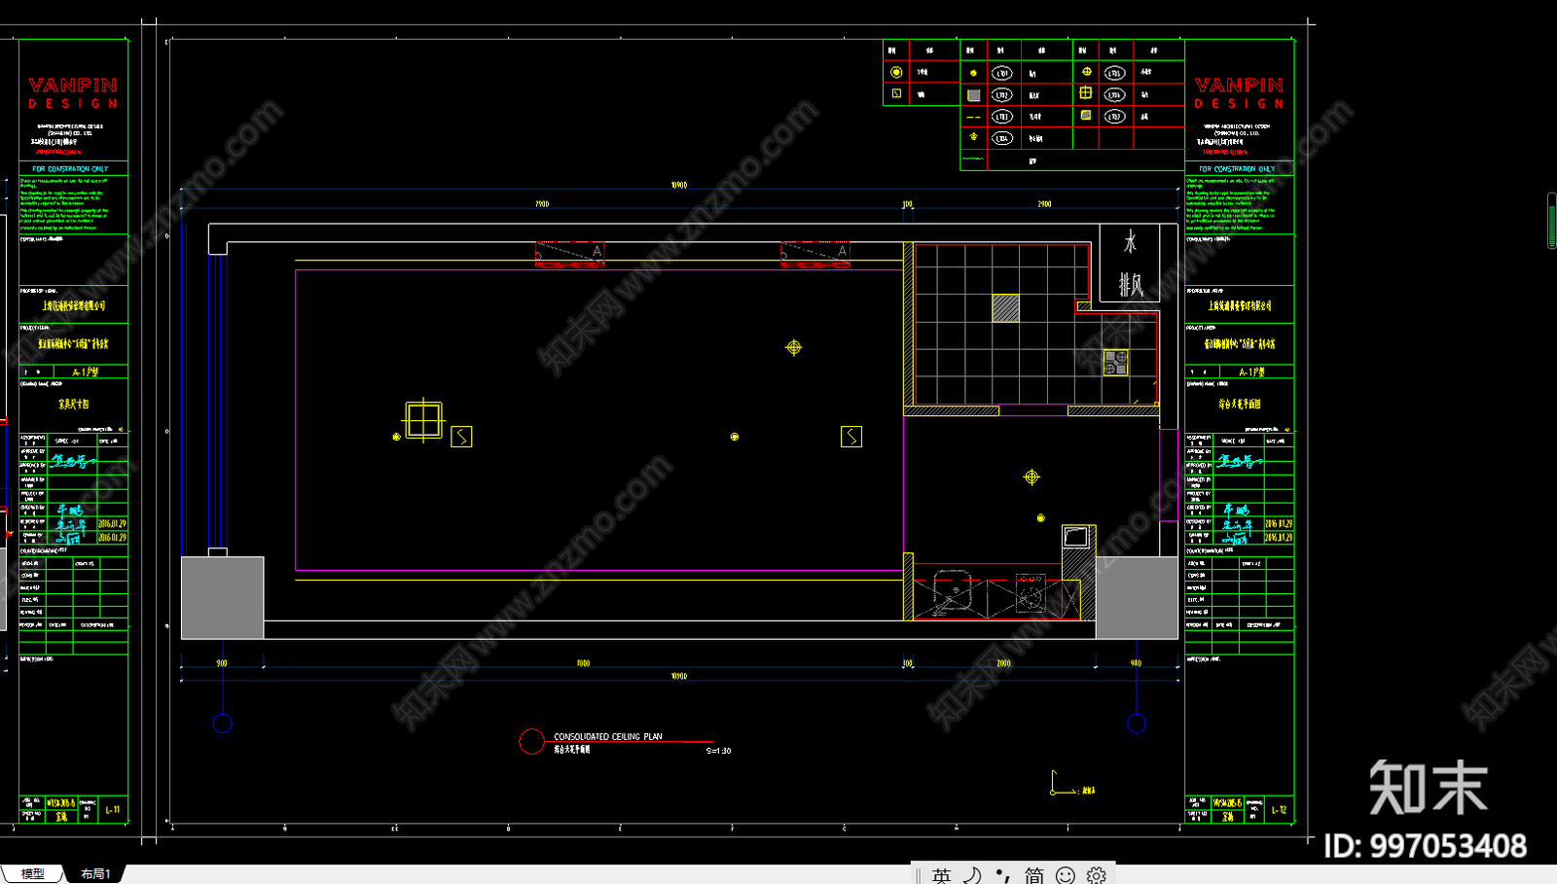Switch the 简 simplified Chinese setting
The width and height of the screenshot is (1557, 884).
coord(1034,875)
